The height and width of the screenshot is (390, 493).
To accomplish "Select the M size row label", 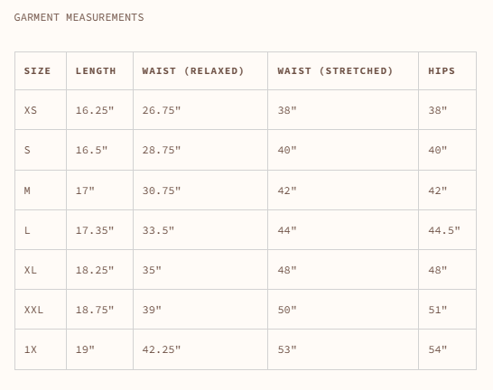I will click(x=27, y=190).
